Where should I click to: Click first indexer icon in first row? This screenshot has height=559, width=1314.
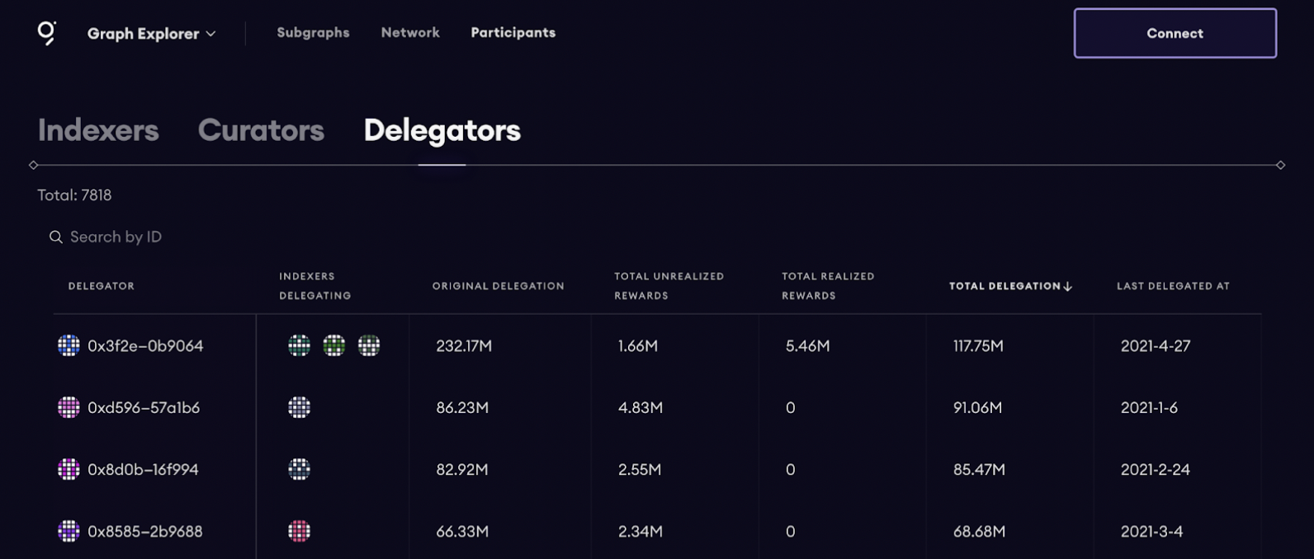click(299, 345)
